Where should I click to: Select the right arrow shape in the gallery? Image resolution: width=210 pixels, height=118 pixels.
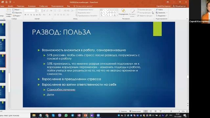click(109, 12)
